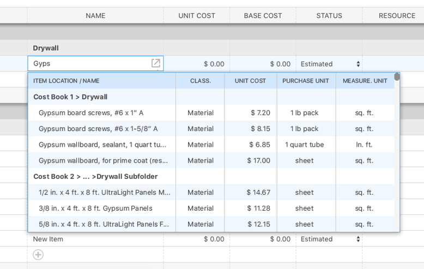Click the popup list scrollbar thumb
Screen dimensions: 424x269
coord(397,76)
